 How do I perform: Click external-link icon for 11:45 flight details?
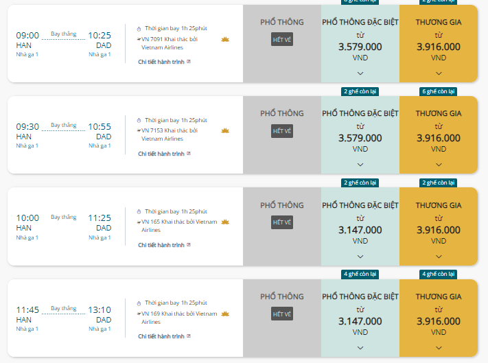pos(189,336)
